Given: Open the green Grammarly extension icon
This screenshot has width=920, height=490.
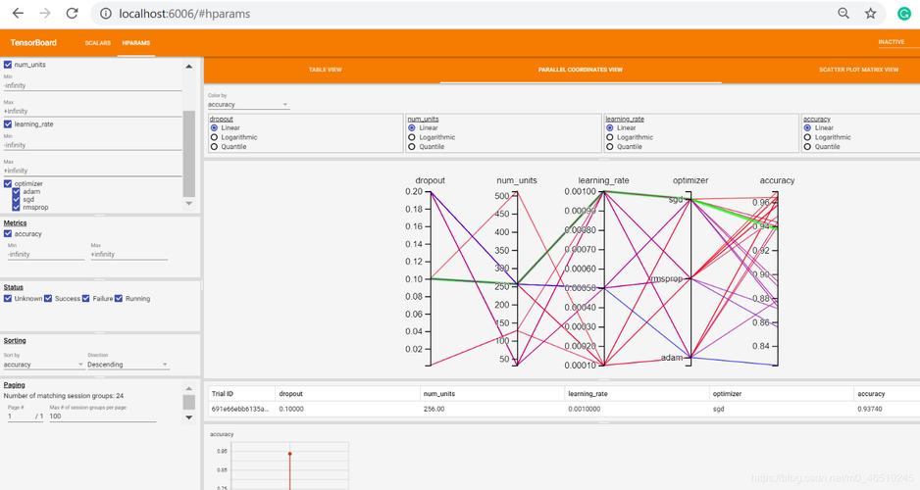Looking at the screenshot, I should tap(904, 14).
